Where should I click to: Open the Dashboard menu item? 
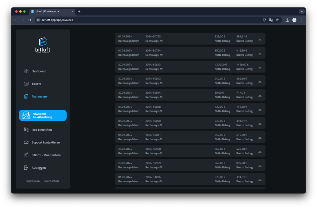[39, 71]
